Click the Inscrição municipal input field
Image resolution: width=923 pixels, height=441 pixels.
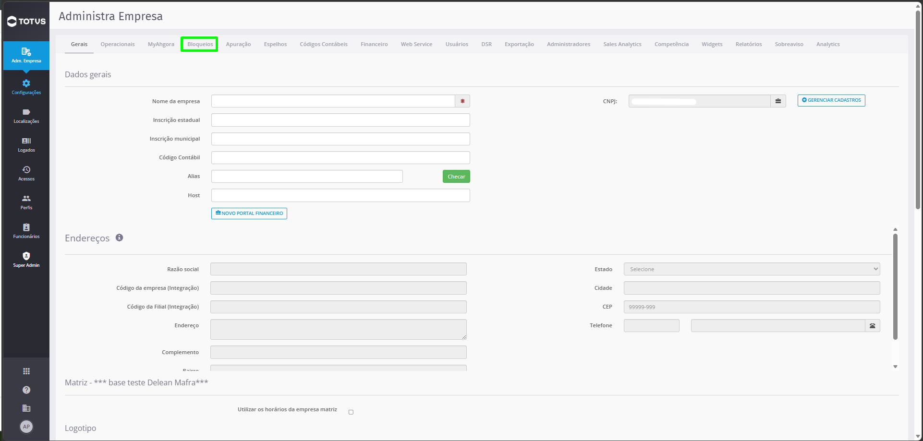[x=340, y=139]
